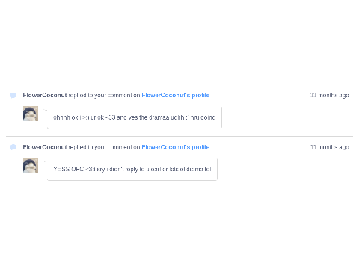Click the 'replied to your comment on' text in the second notification
This screenshot has width=359, height=269.
104,147
